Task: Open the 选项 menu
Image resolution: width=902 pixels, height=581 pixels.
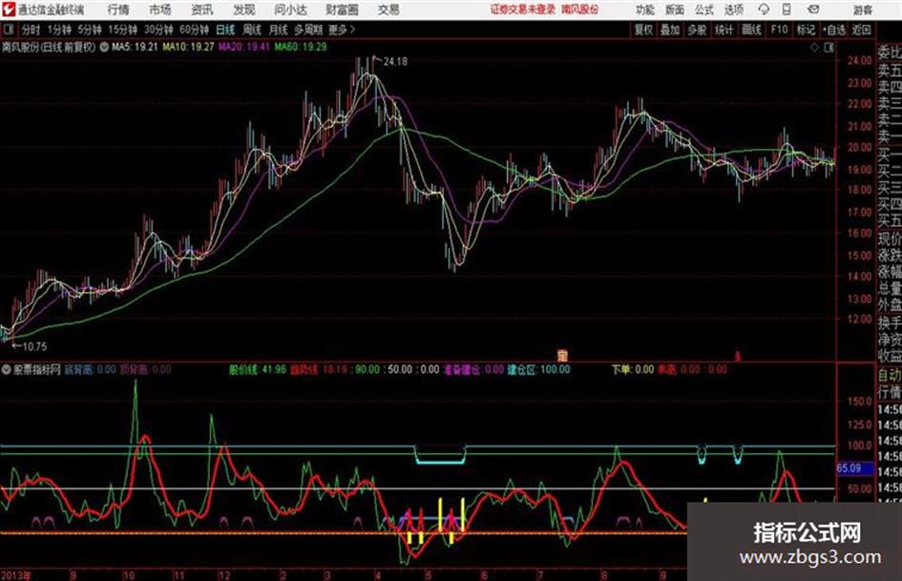Action: tap(733, 10)
